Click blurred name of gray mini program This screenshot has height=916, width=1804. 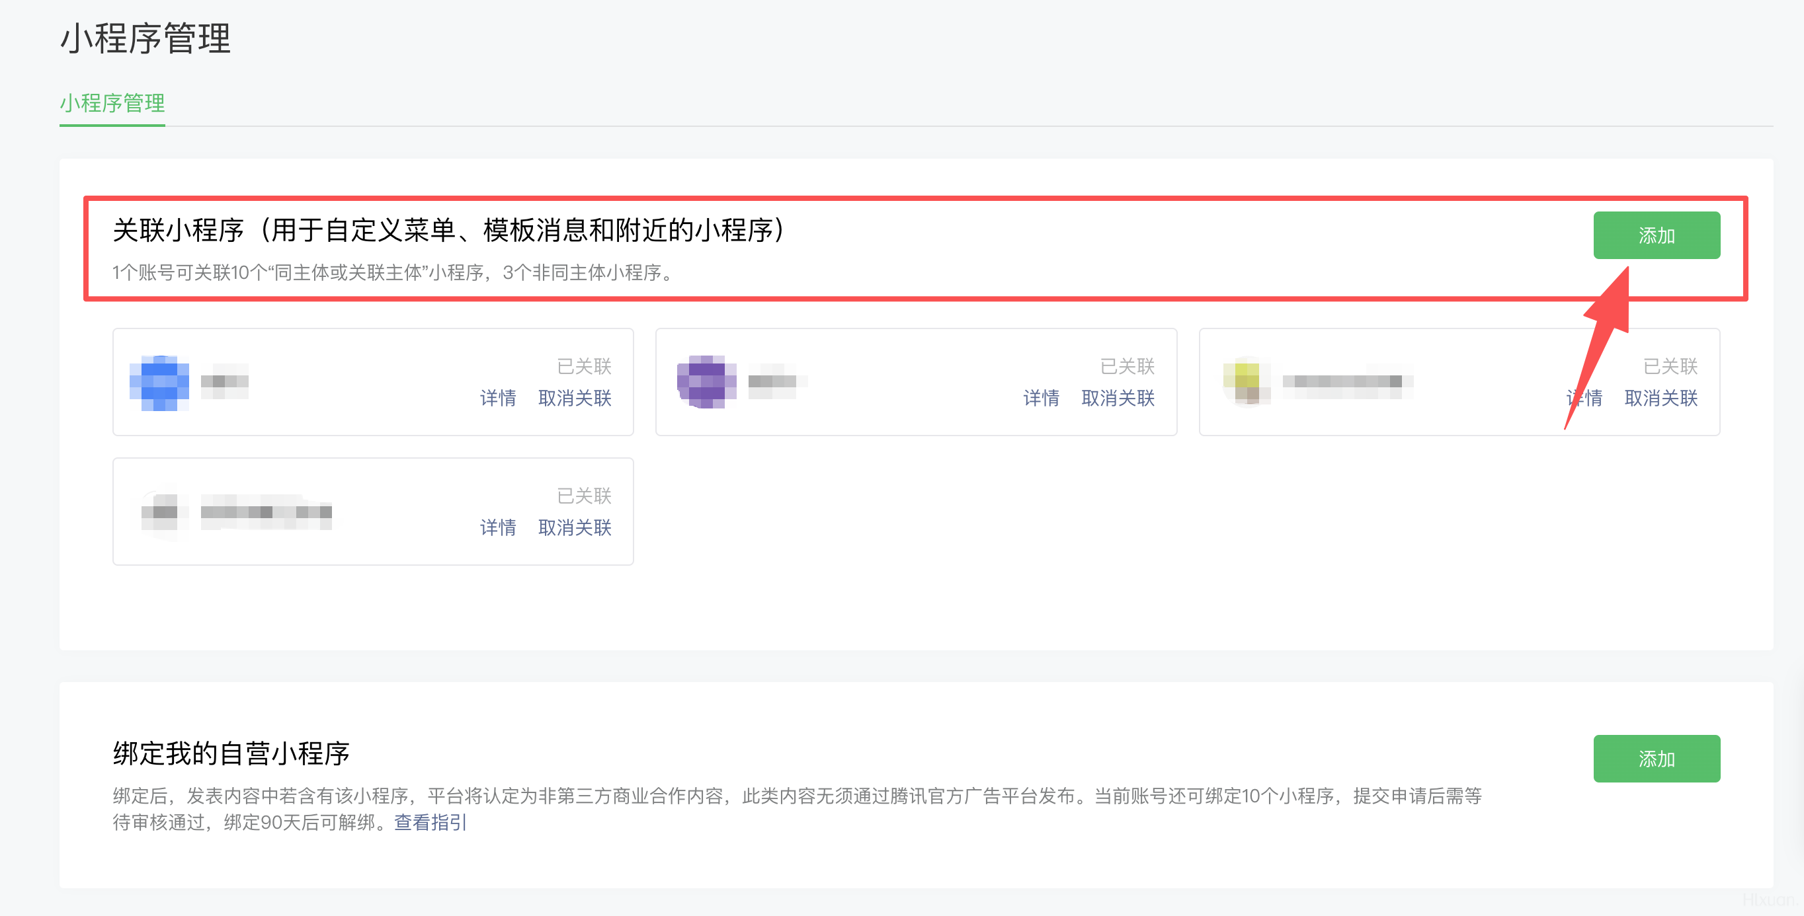[x=266, y=512]
